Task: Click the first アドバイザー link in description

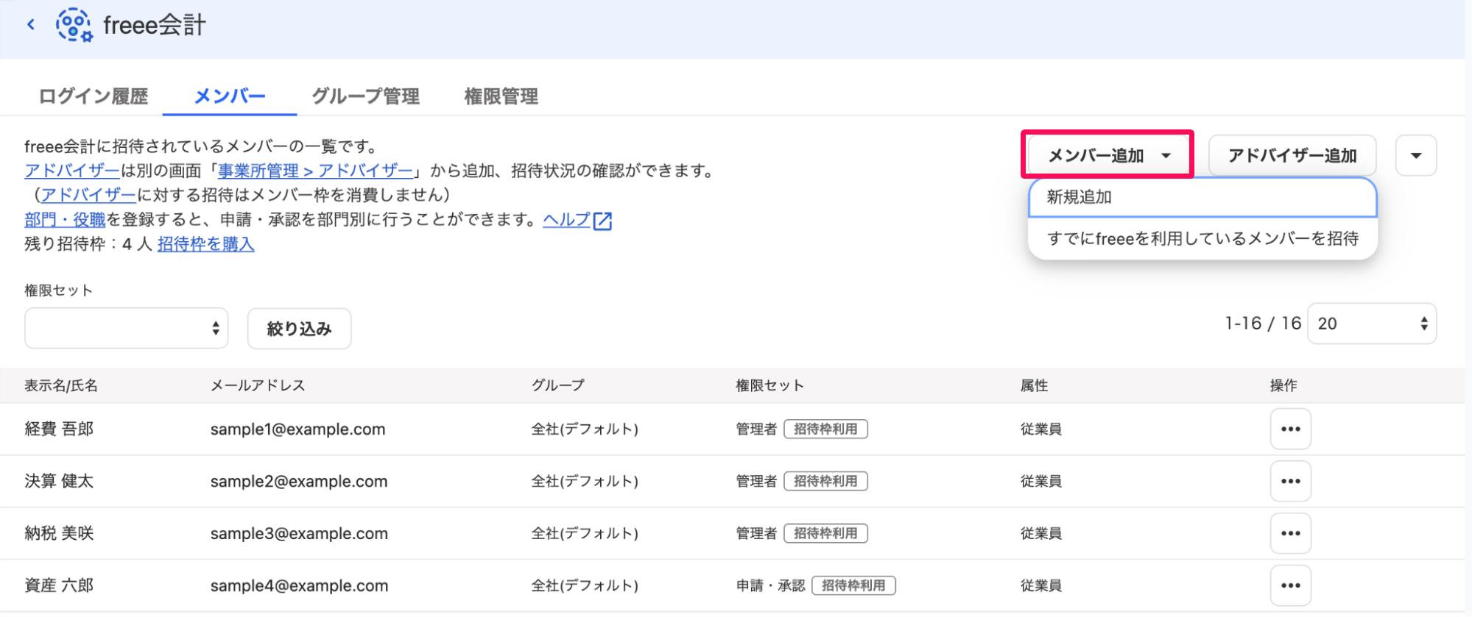Action: [71, 171]
